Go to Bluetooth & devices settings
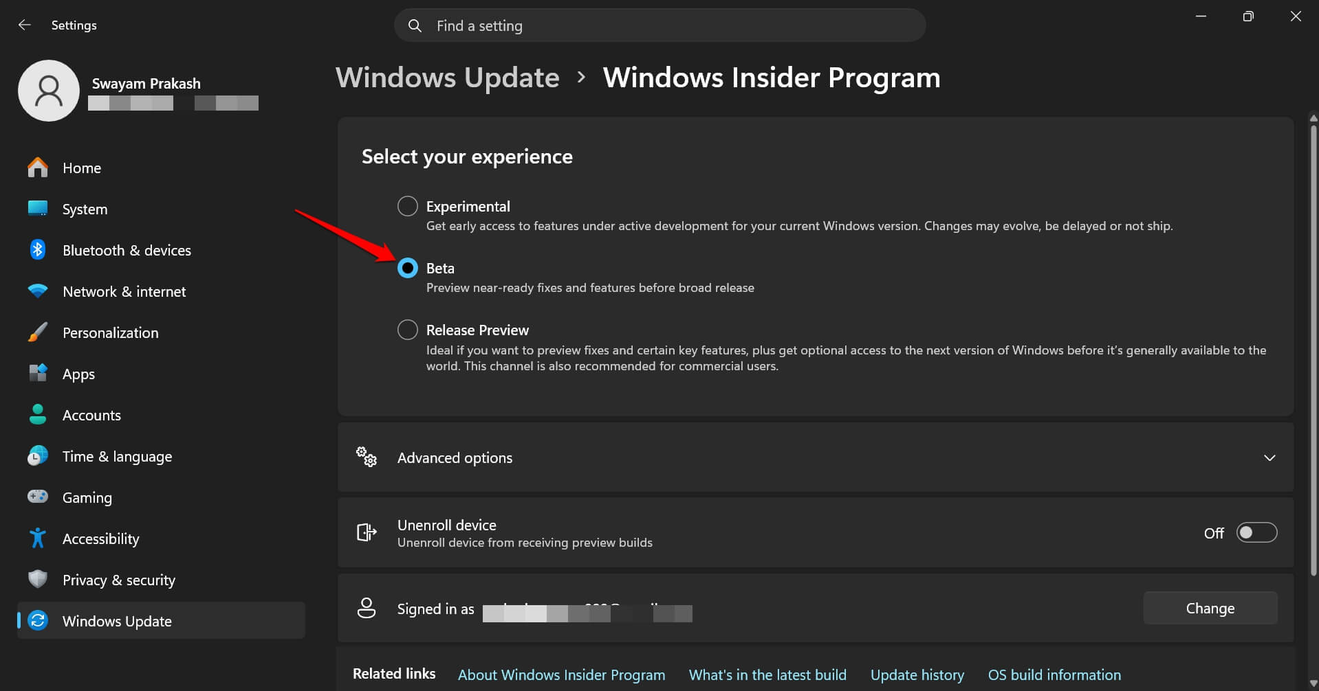Image resolution: width=1319 pixels, height=691 pixels. (161, 250)
